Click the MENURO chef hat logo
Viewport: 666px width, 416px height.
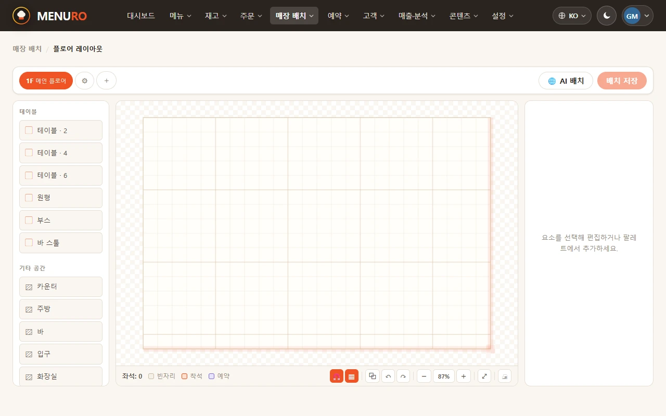[21, 16]
